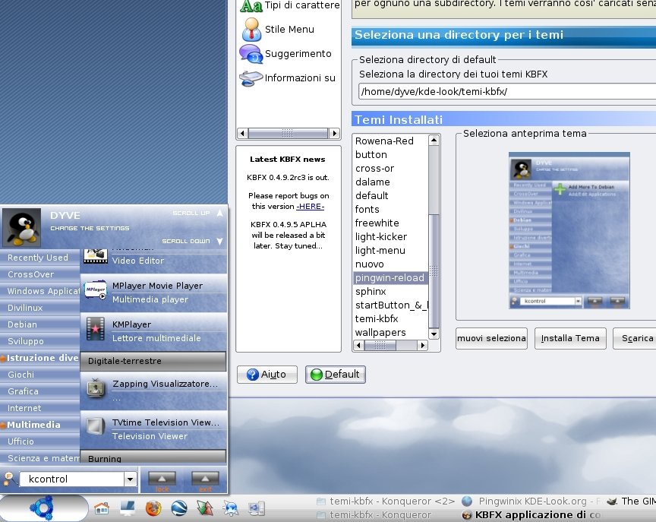The height and width of the screenshot is (522, 656).
Task: Open the Ufficio category
Action: 40,441
